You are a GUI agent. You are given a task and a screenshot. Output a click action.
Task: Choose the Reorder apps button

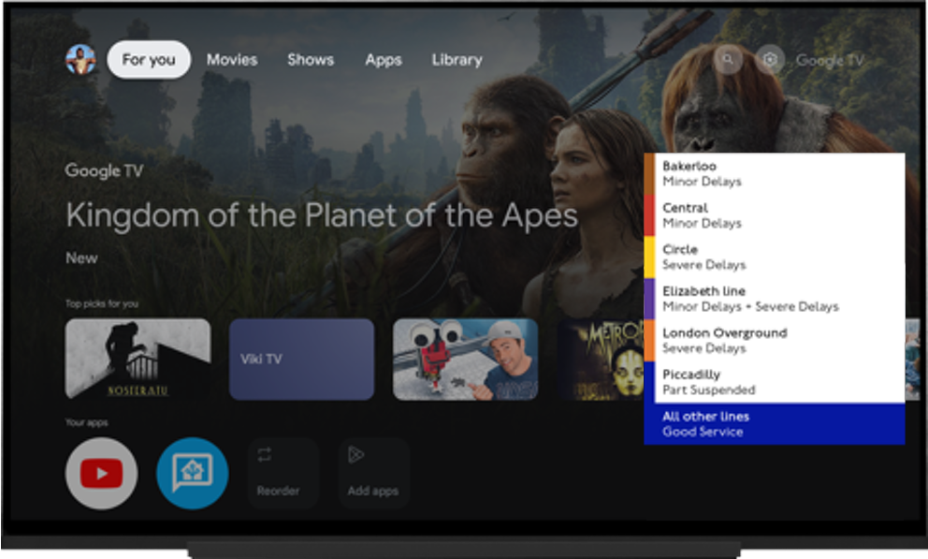click(x=283, y=473)
